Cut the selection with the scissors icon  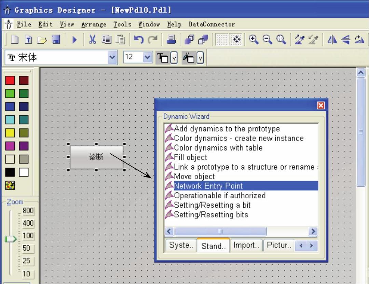coord(93,39)
